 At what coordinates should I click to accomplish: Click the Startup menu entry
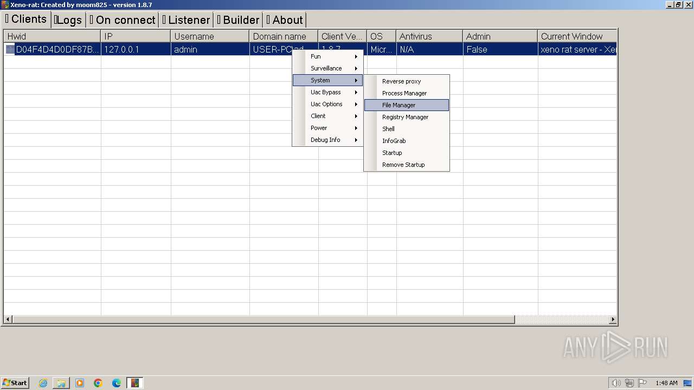tap(407, 153)
